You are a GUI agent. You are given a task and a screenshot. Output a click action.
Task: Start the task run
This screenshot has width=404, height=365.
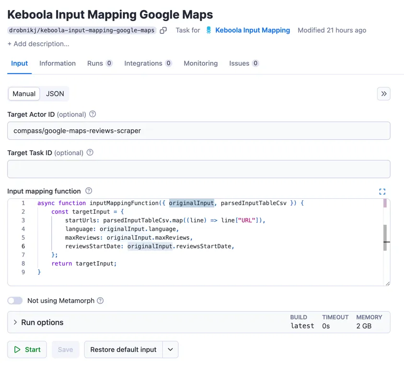pos(27,350)
